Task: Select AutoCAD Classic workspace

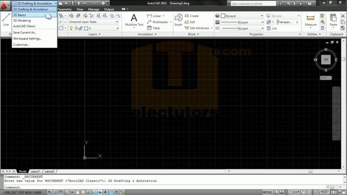Action: [35, 26]
